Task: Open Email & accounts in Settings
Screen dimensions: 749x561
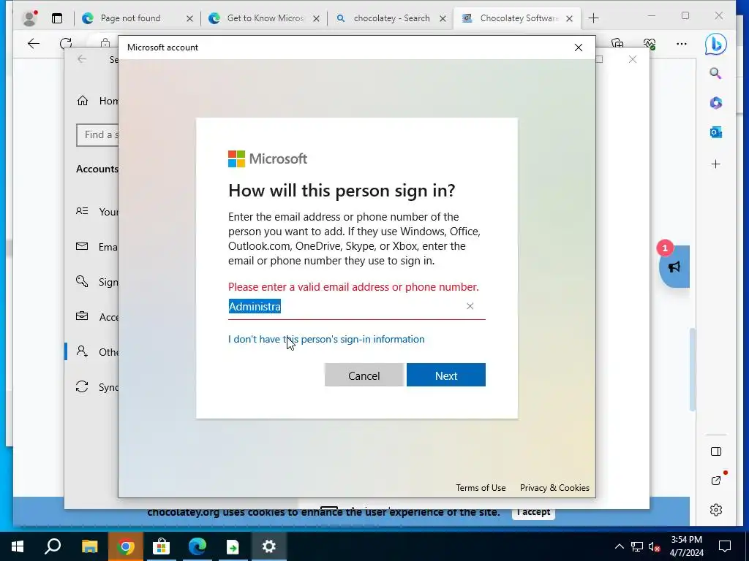Action: [97, 247]
